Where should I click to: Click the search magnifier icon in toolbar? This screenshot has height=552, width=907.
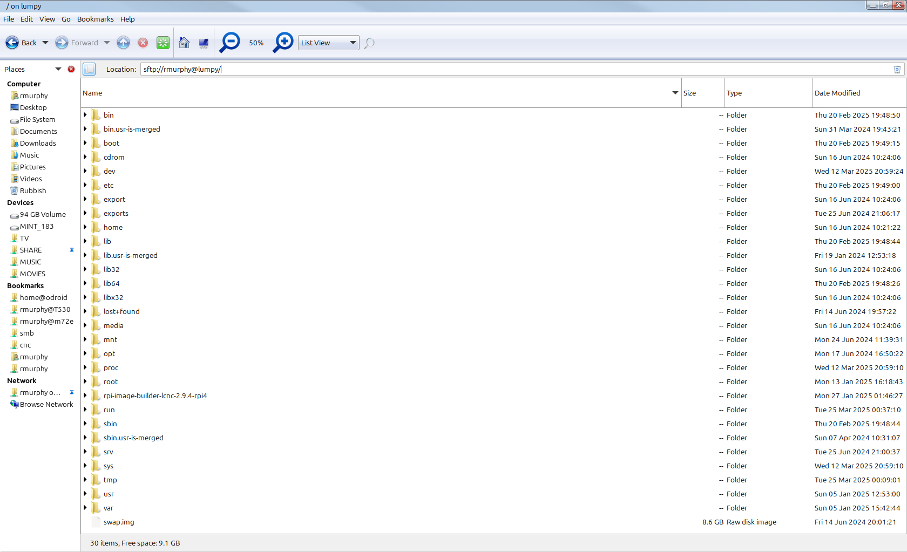(x=369, y=43)
